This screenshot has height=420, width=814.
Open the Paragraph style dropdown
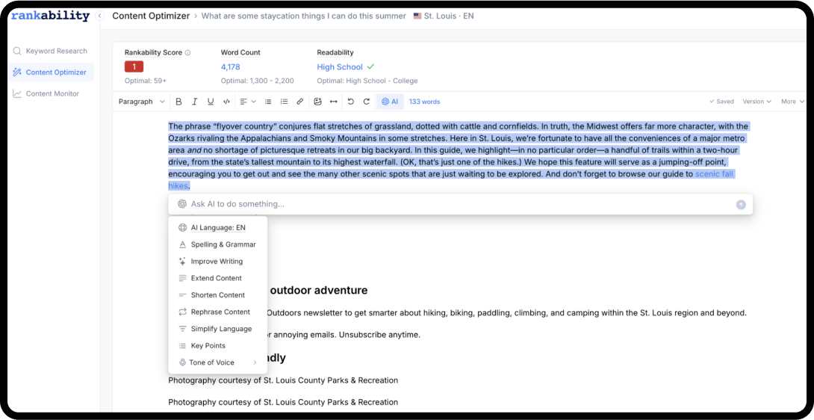(x=141, y=102)
